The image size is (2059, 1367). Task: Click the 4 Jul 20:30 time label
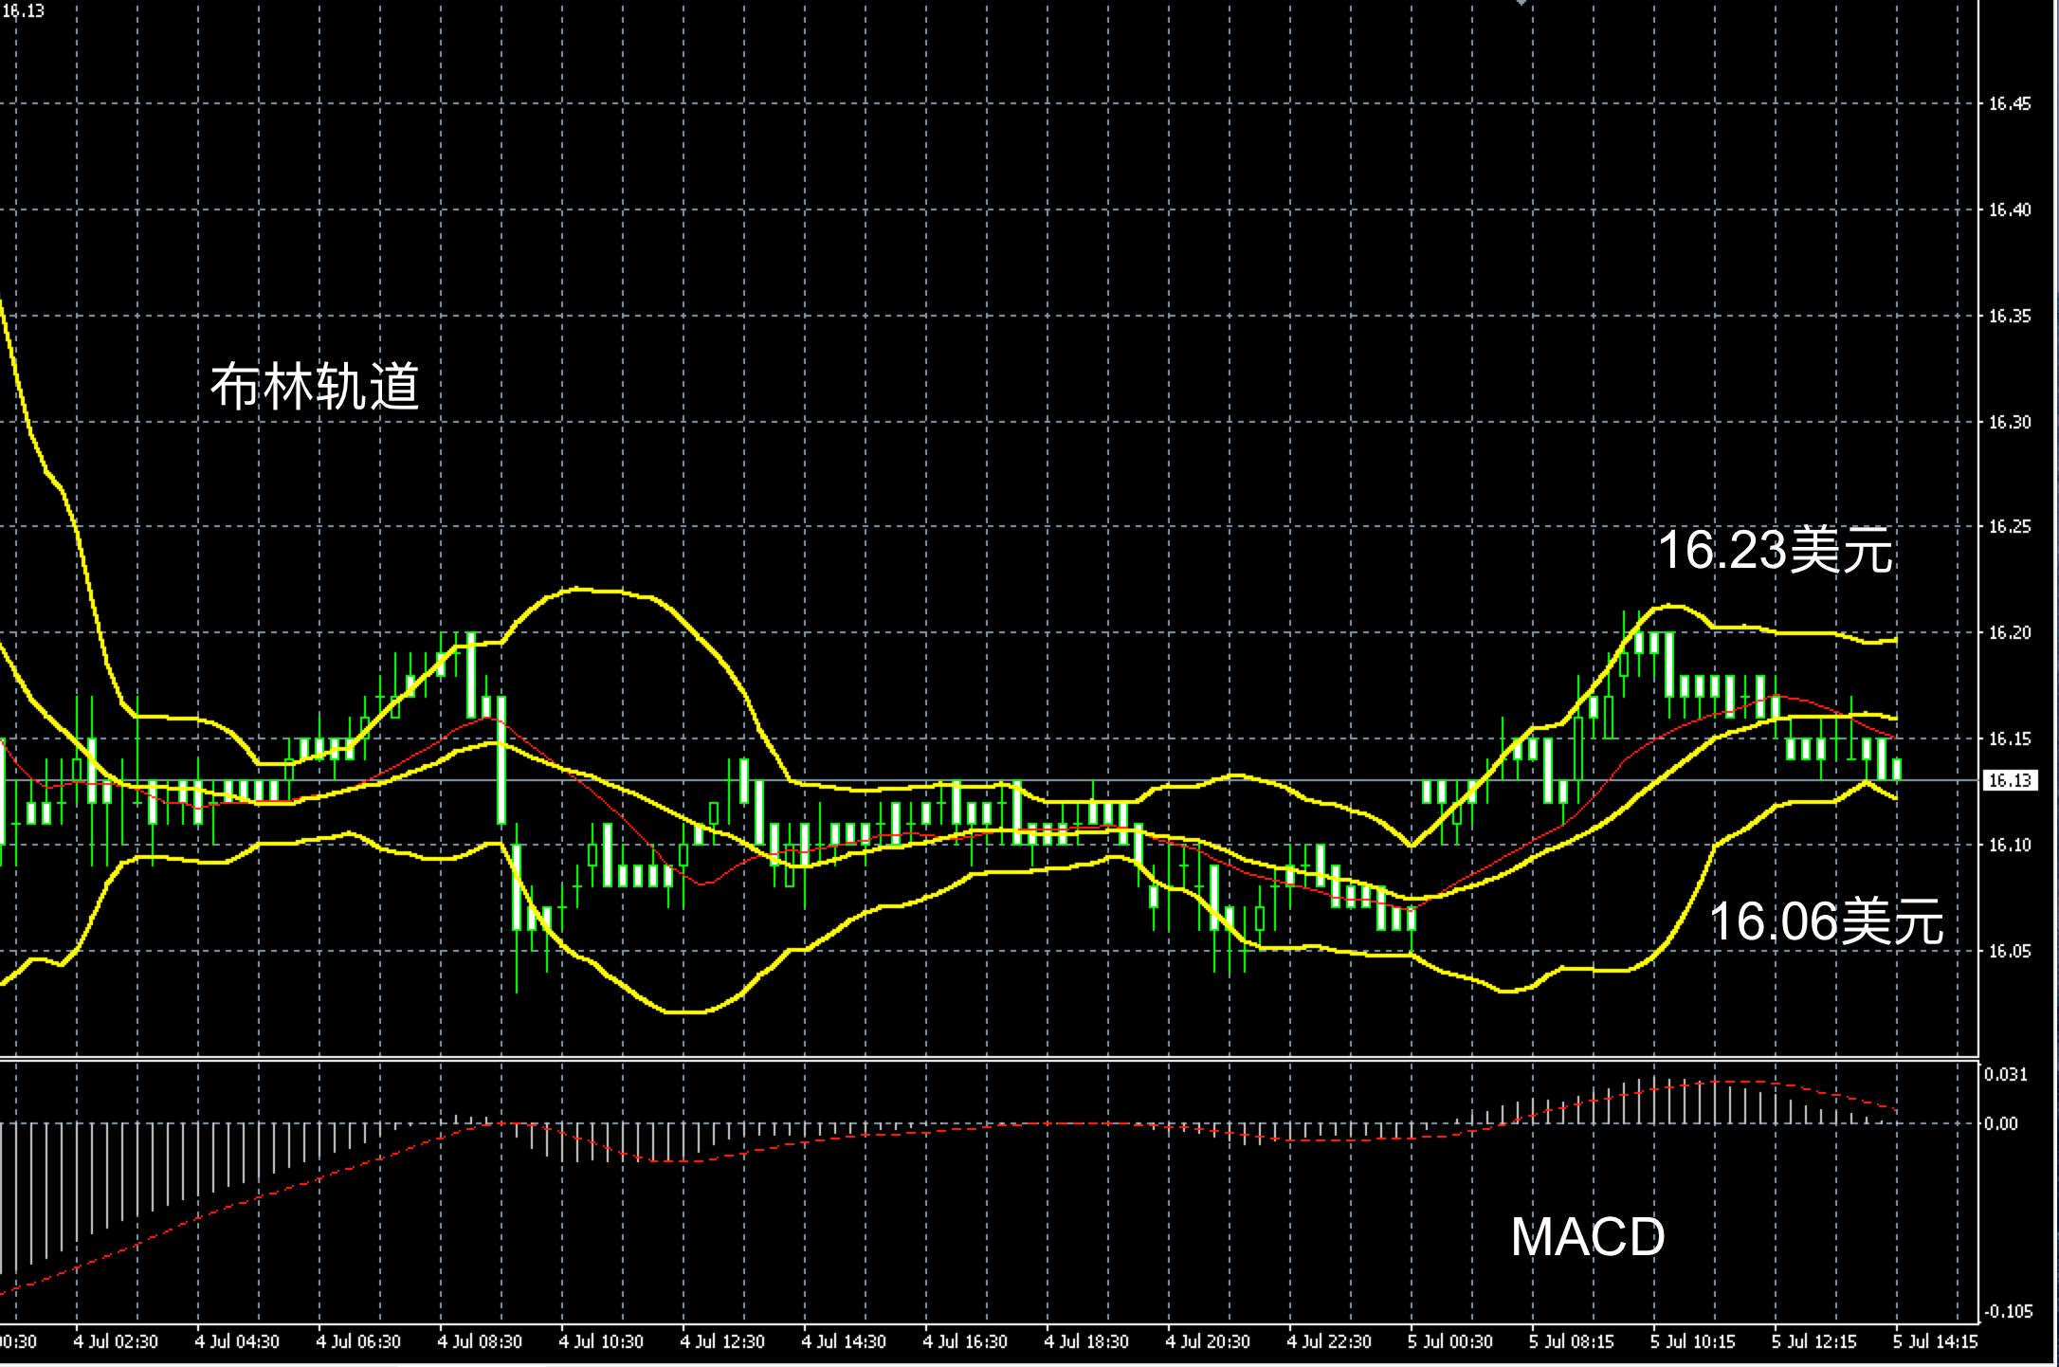(x=1208, y=1342)
